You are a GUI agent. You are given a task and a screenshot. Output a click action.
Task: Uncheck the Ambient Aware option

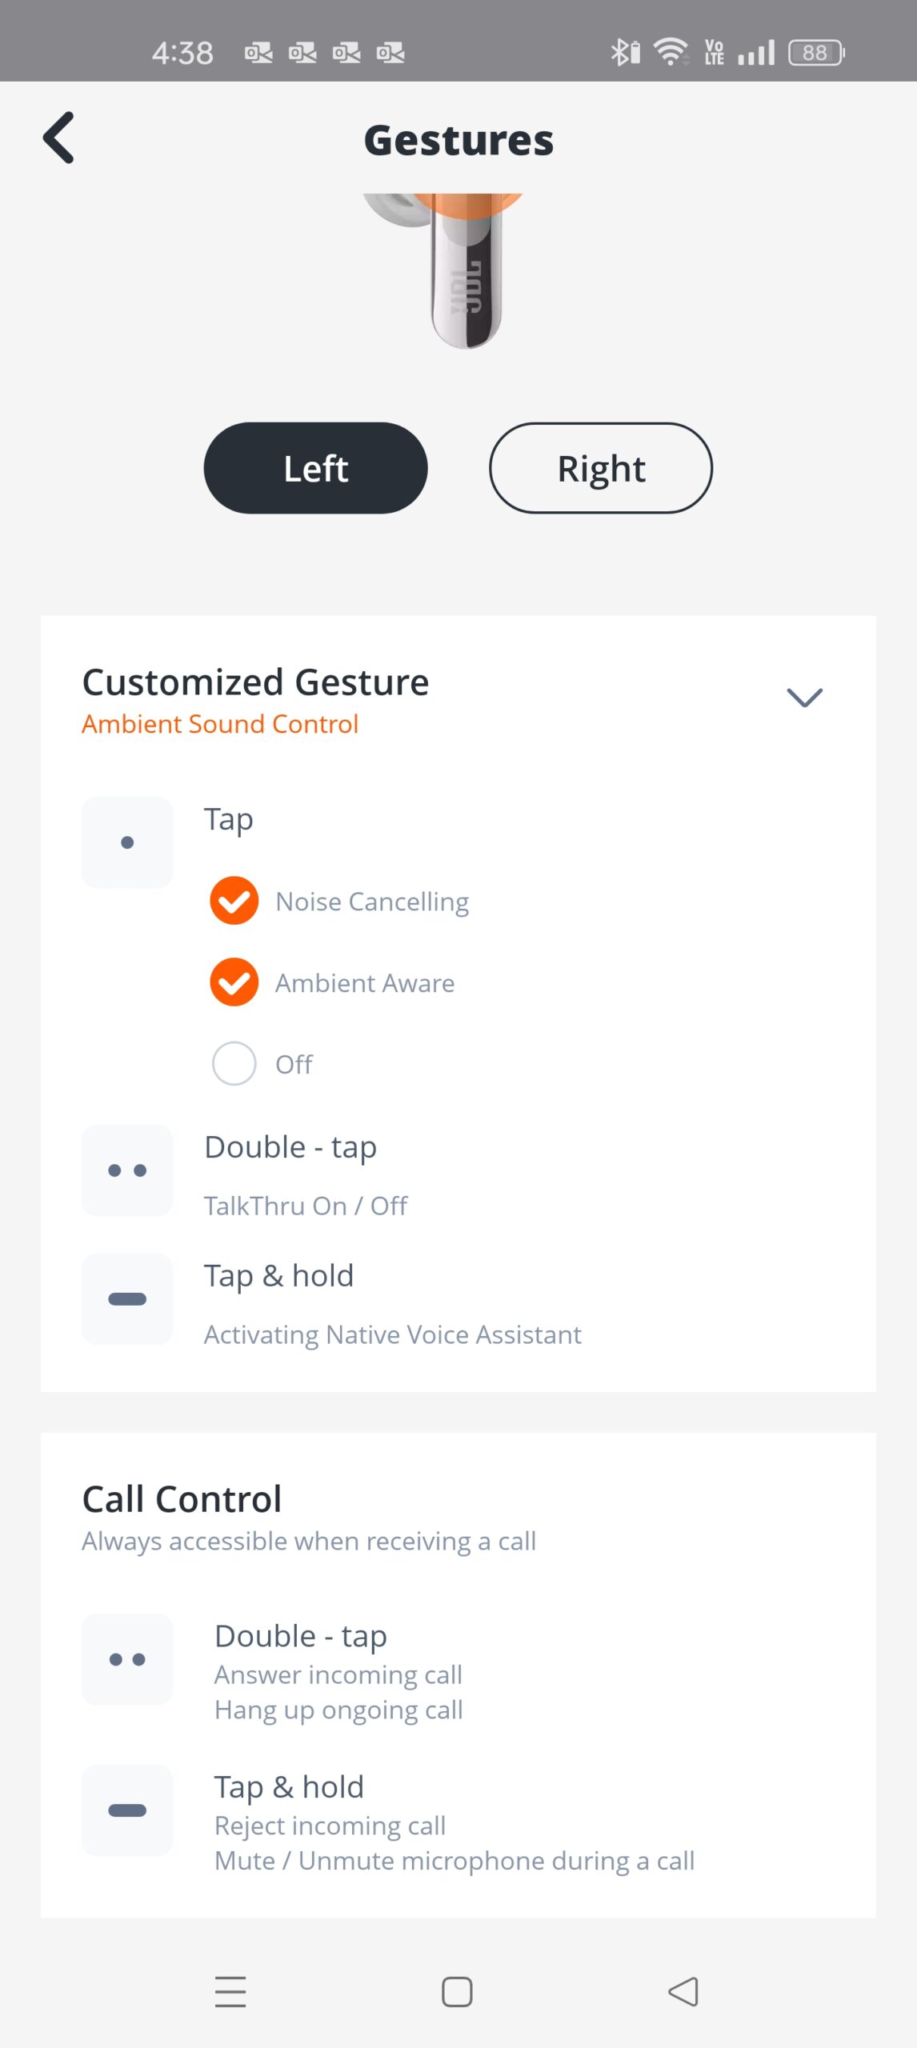pos(234,982)
